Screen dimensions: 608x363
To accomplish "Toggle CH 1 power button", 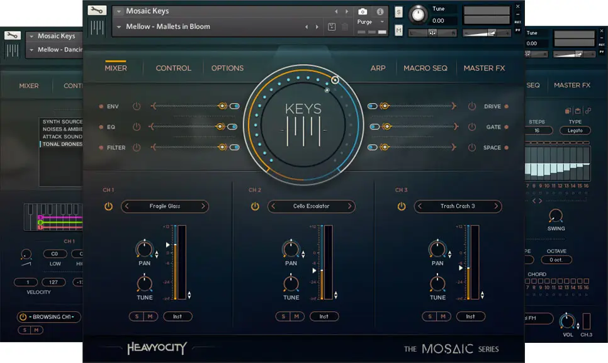I will coord(108,206).
